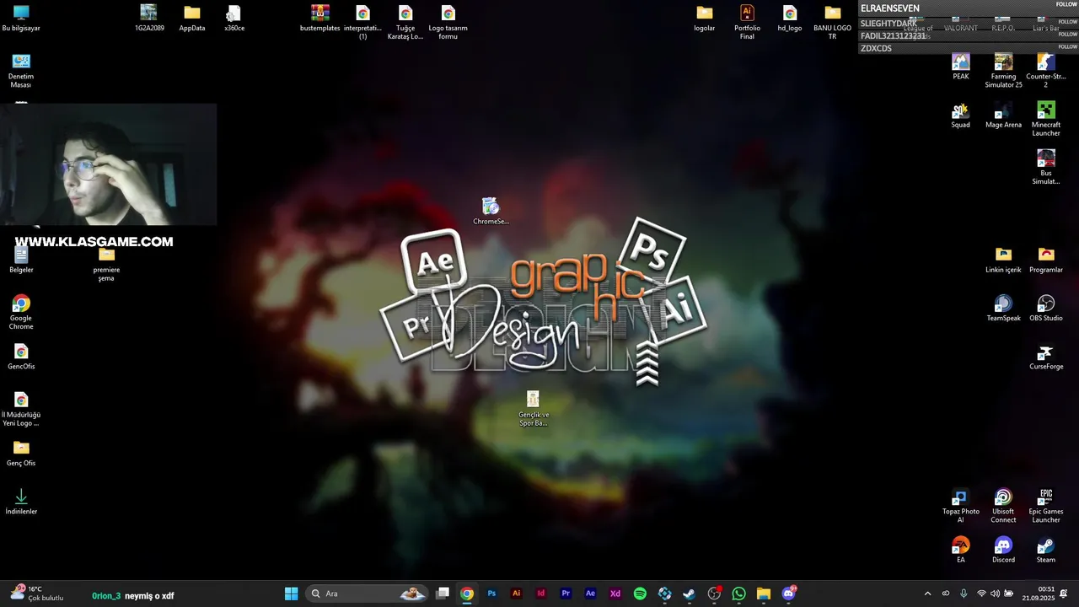
Task: Open the Linkin içerik folder
Action: pyautogui.click(x=1003, y=260)
